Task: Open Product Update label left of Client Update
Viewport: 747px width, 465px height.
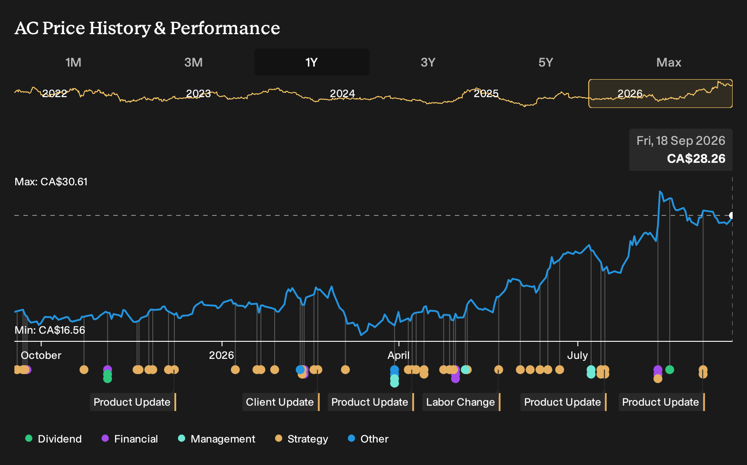Action: [x=133, y=402]
